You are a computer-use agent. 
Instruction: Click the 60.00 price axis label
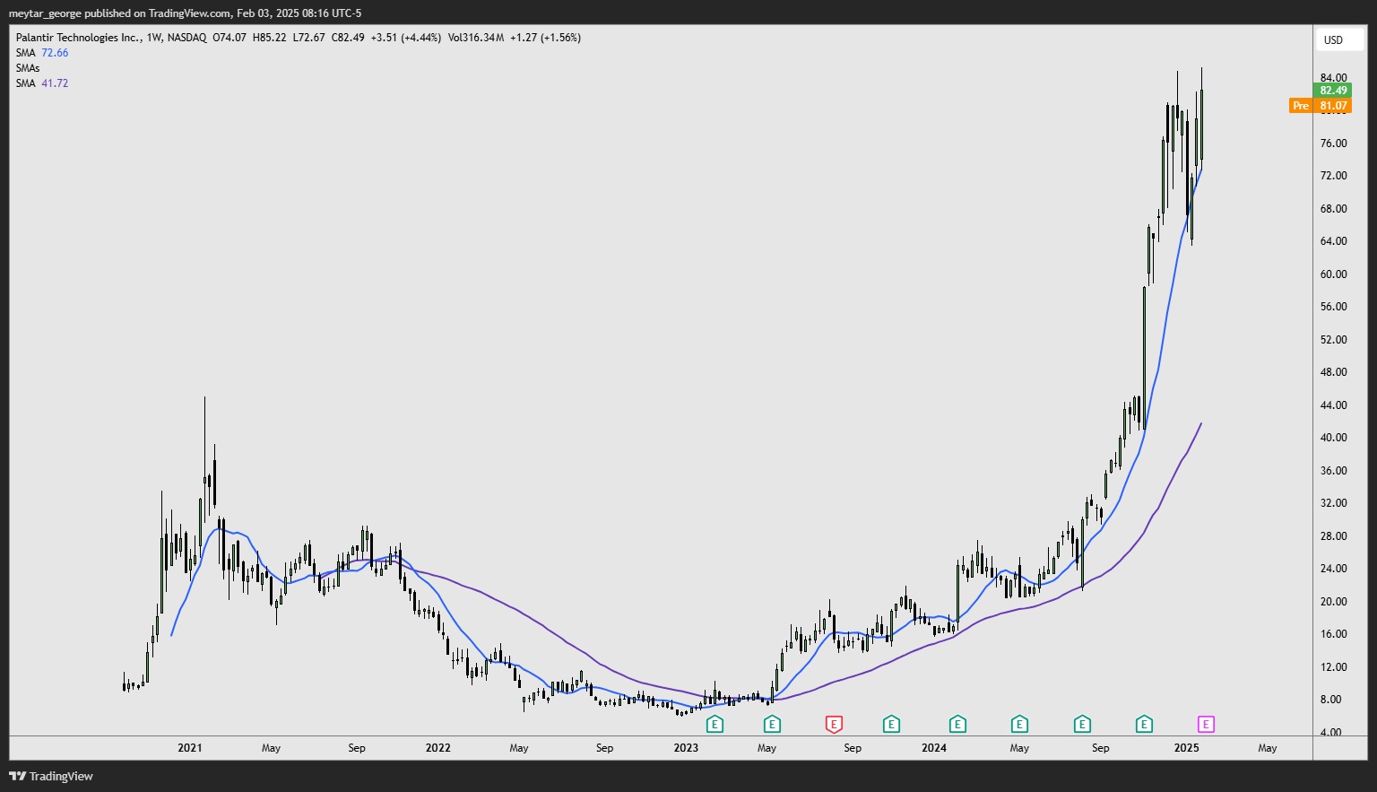tap(1333, 274)
